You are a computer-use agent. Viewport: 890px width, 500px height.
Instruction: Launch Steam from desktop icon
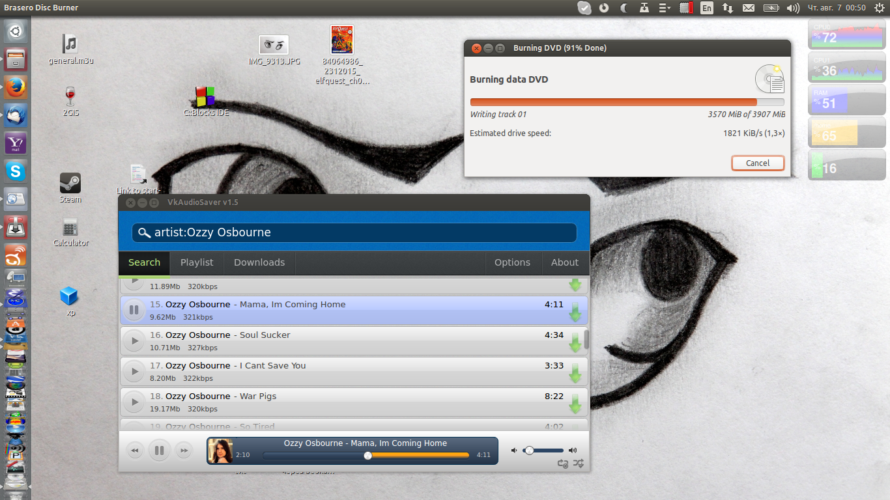(x=70, y=188)
